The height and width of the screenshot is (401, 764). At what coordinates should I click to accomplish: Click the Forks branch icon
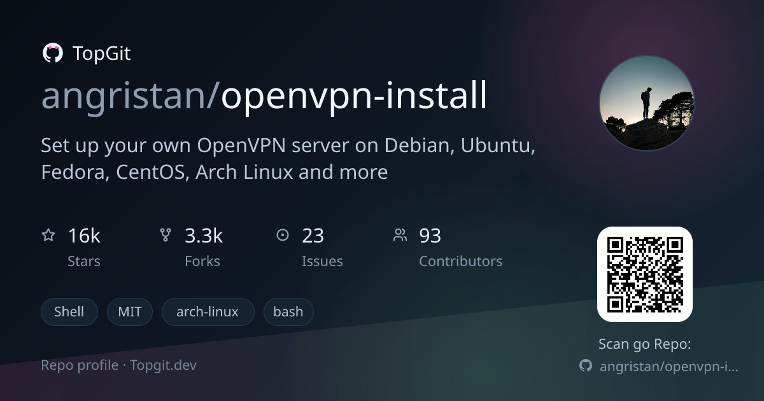pos(166,236)
